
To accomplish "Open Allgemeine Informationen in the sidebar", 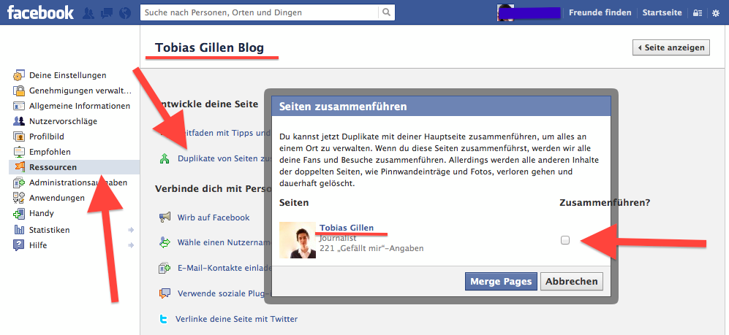I will (80, 106).
